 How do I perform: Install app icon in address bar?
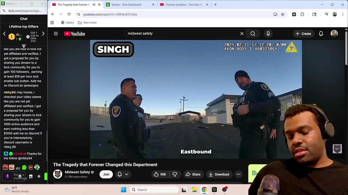click(275, 14)
